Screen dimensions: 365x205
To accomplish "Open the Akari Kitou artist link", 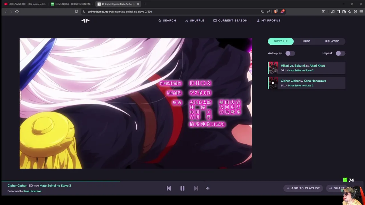I will [x=317, y=66].
